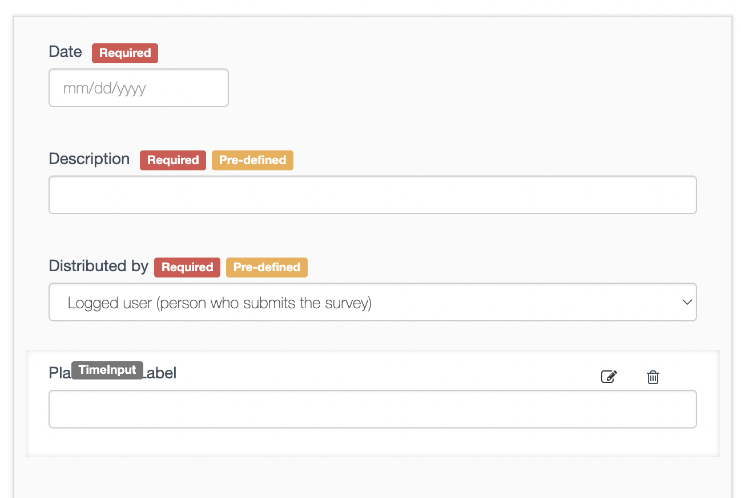Open the Distributed by dropdown
741x498 pixels.
click(372, 302)
